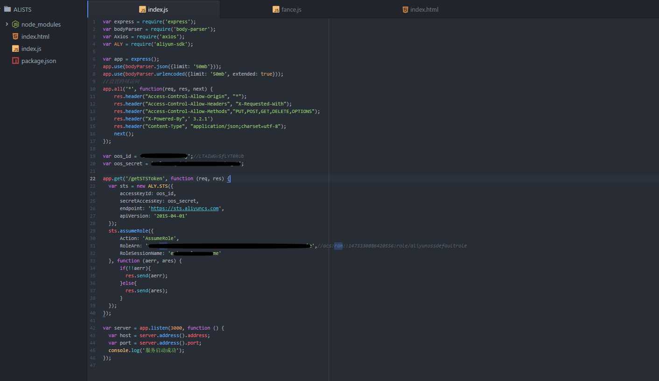The width and height of the screenshot is (659, 381).
Task: Click line number 47 in the gutter
Action: [92, 365]
